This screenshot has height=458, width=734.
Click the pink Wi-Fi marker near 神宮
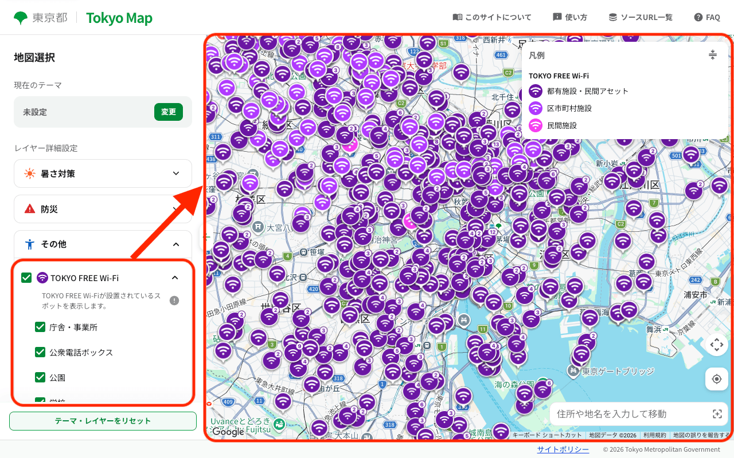(411, 221)
